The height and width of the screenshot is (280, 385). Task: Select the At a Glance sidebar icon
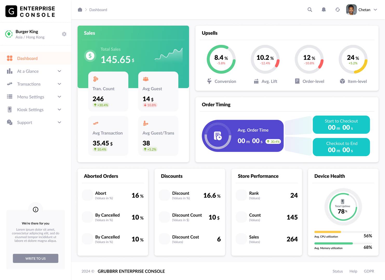coord(10,71)
